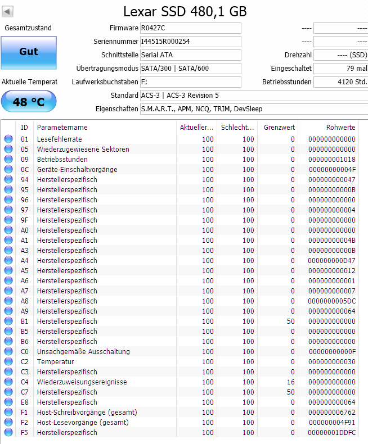Viewport: 368px width, 444px height.
Task: Click raw value 000000004F91
Action: click(x=332, y=423)
